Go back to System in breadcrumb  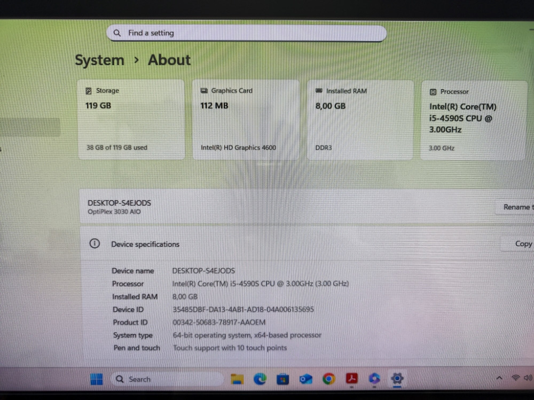tap(99, 60)
